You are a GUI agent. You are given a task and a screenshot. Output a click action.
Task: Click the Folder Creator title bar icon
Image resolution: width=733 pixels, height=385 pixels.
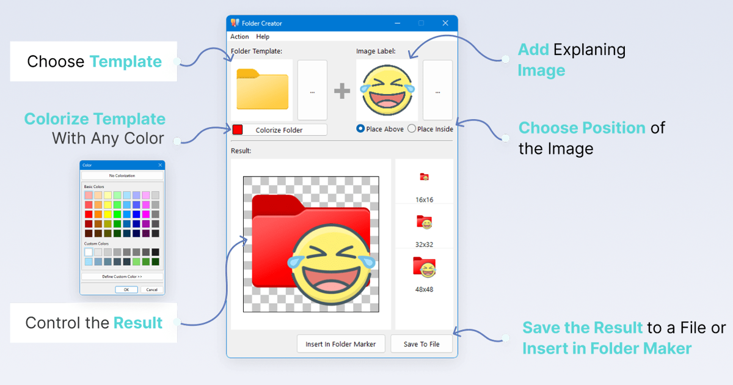[x=235, y=23]
